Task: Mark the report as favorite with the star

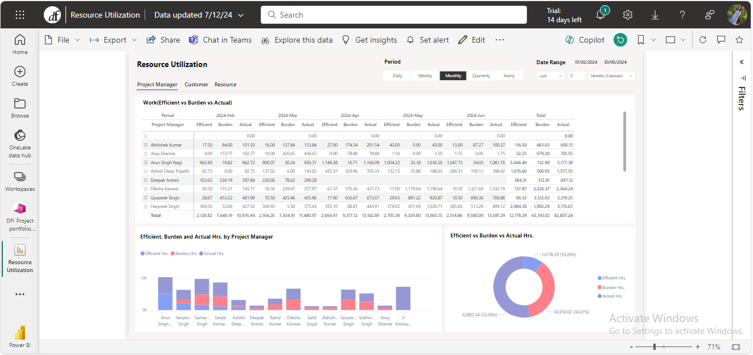Action: coord(739,40)
